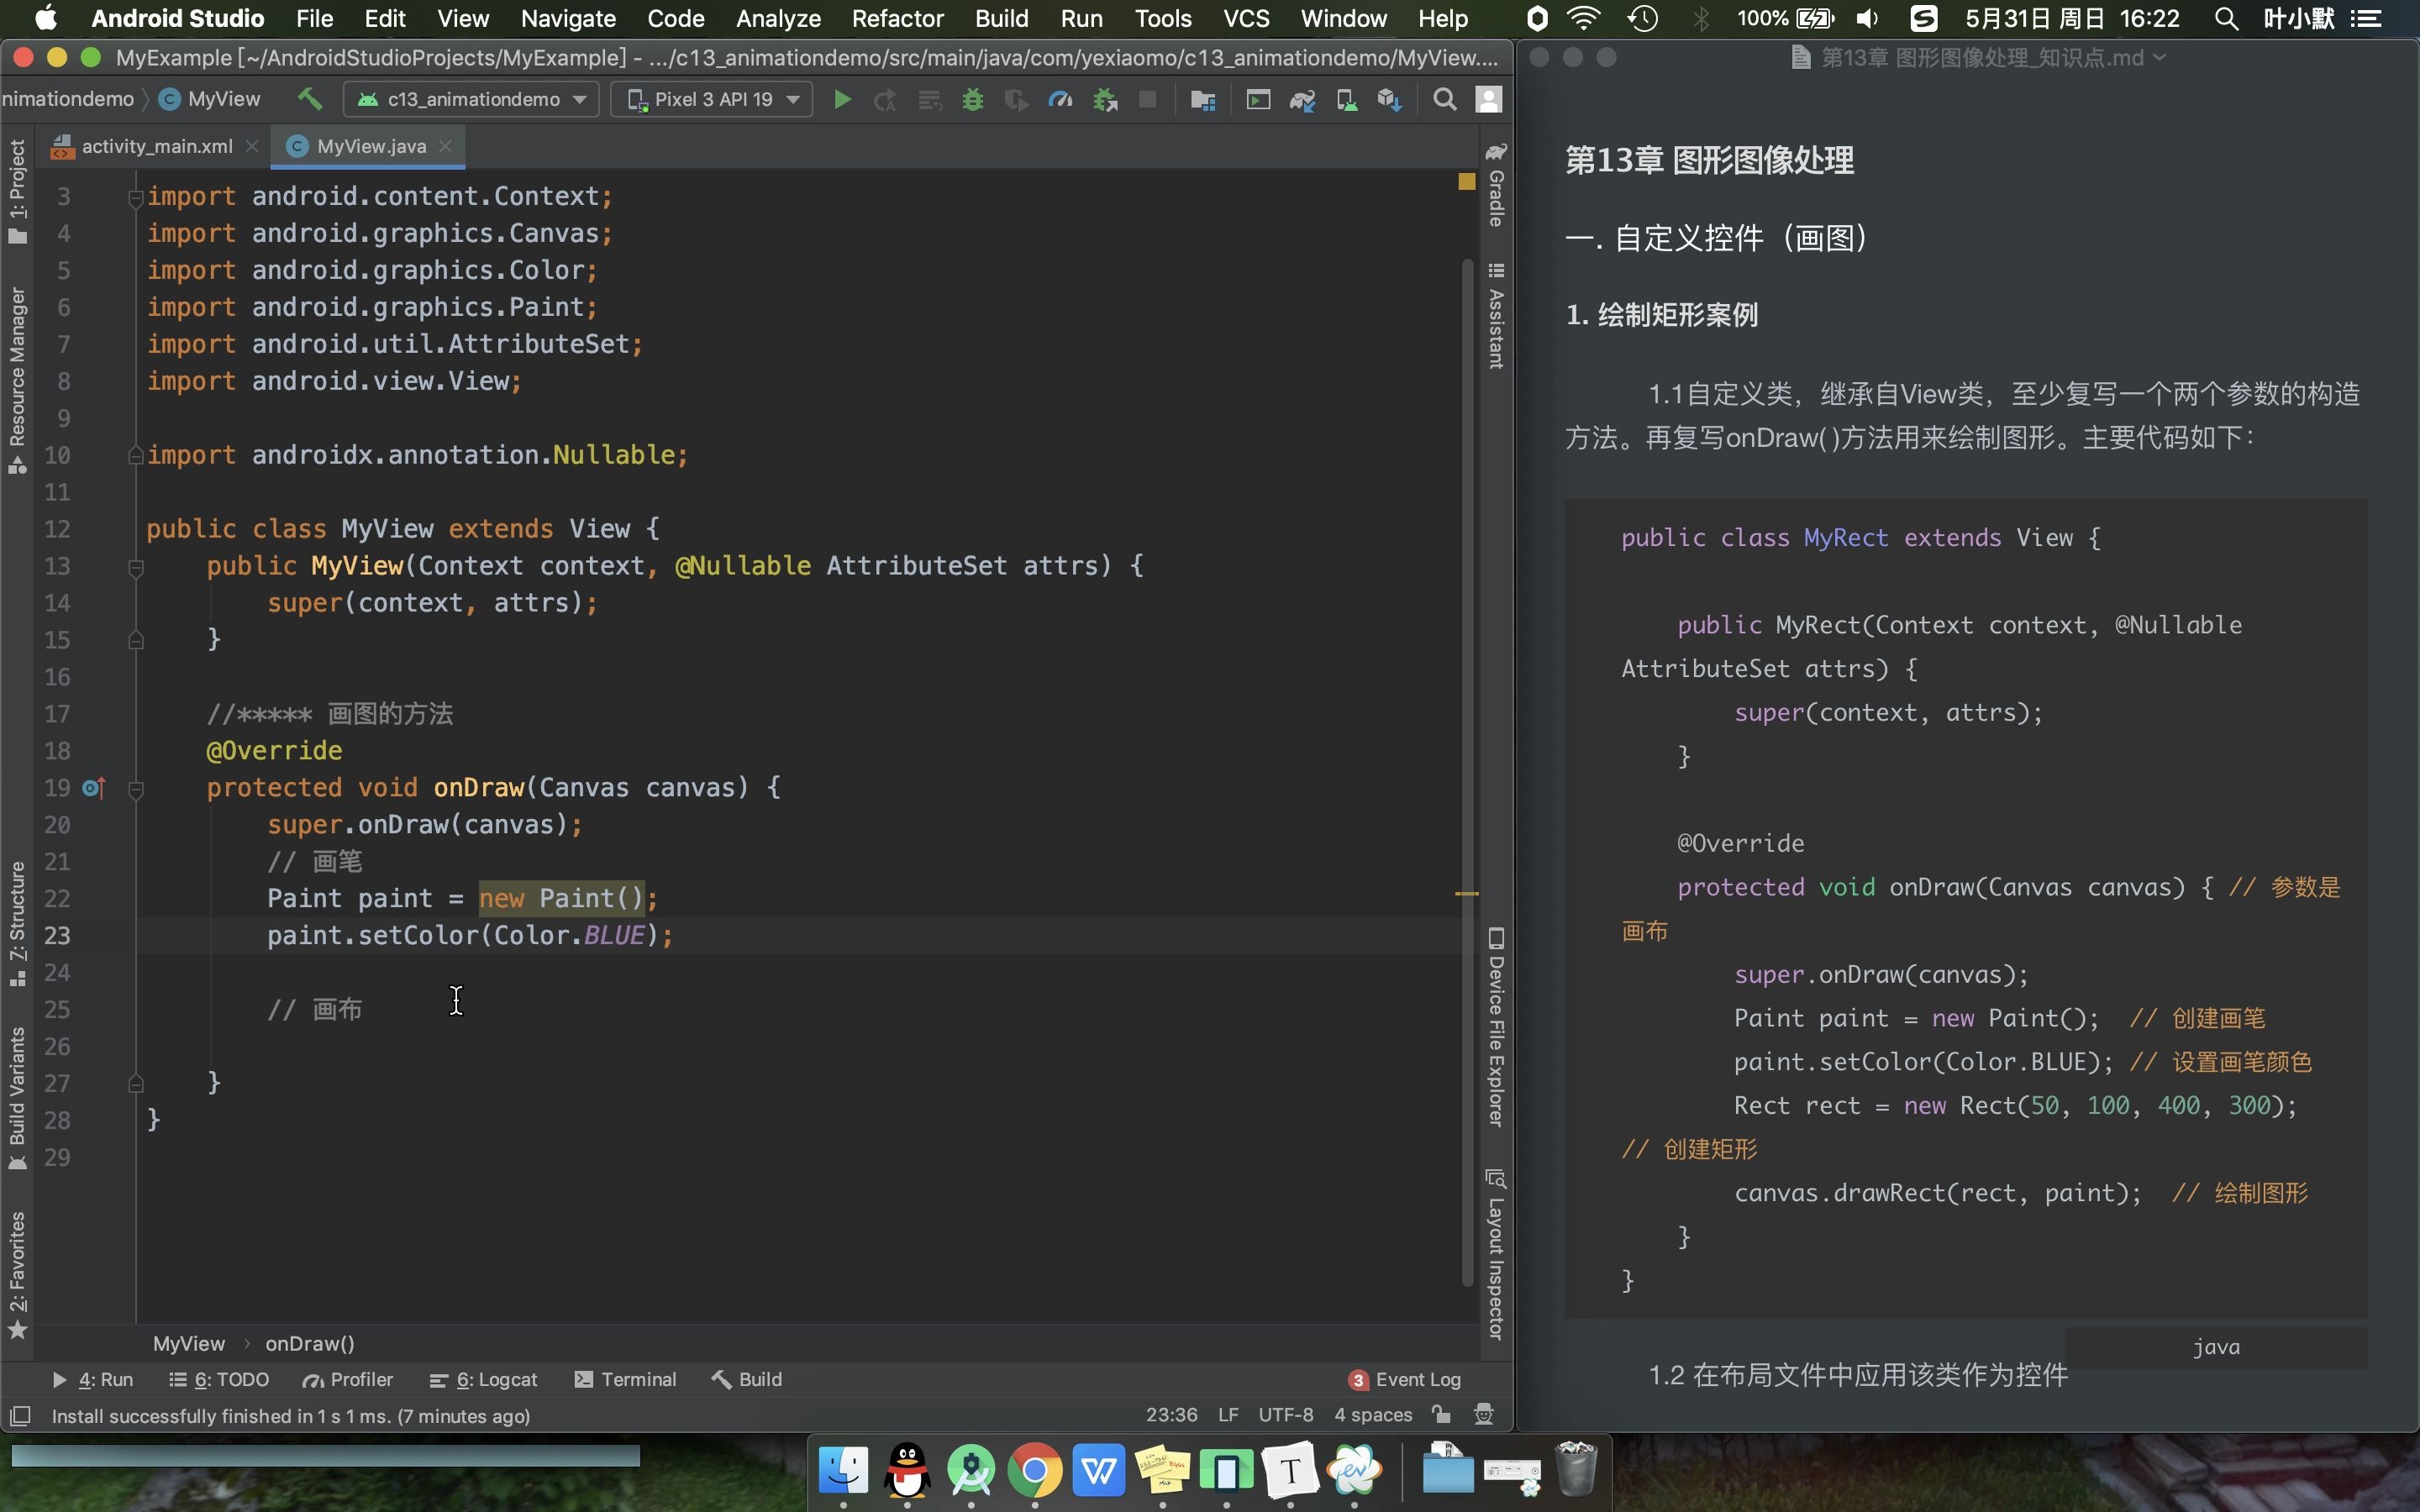
Task: Toggle the Device File Explorer side panel
Action: pos(1496,1027)
